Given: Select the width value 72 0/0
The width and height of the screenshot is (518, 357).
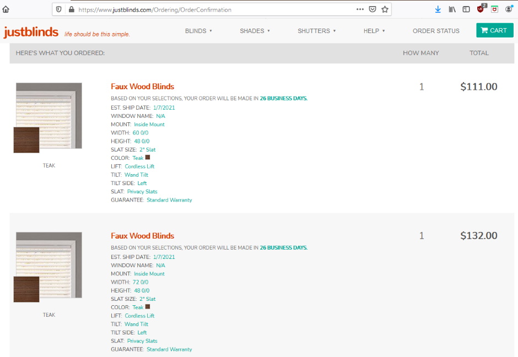Looking at the screenshot, I should point(141,282).
